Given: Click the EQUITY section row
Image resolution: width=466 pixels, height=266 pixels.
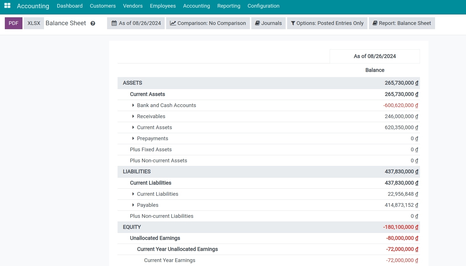Looking at the screenshot, I should 269,227.
